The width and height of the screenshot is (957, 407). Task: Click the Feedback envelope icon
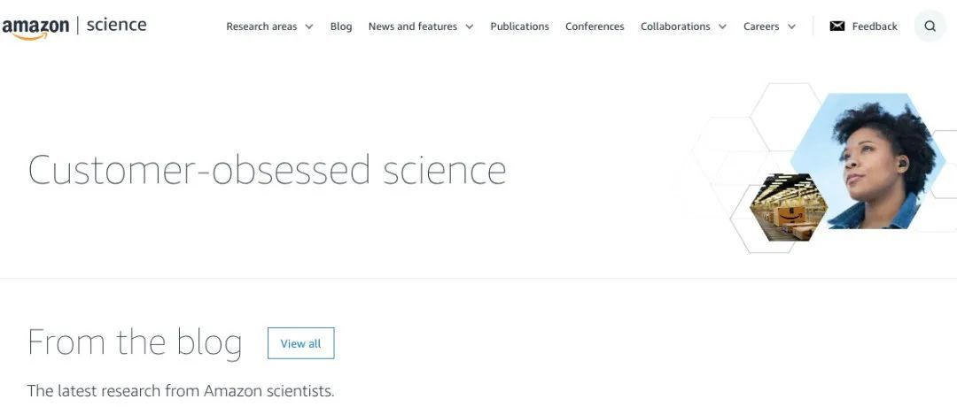click(837, 27)
